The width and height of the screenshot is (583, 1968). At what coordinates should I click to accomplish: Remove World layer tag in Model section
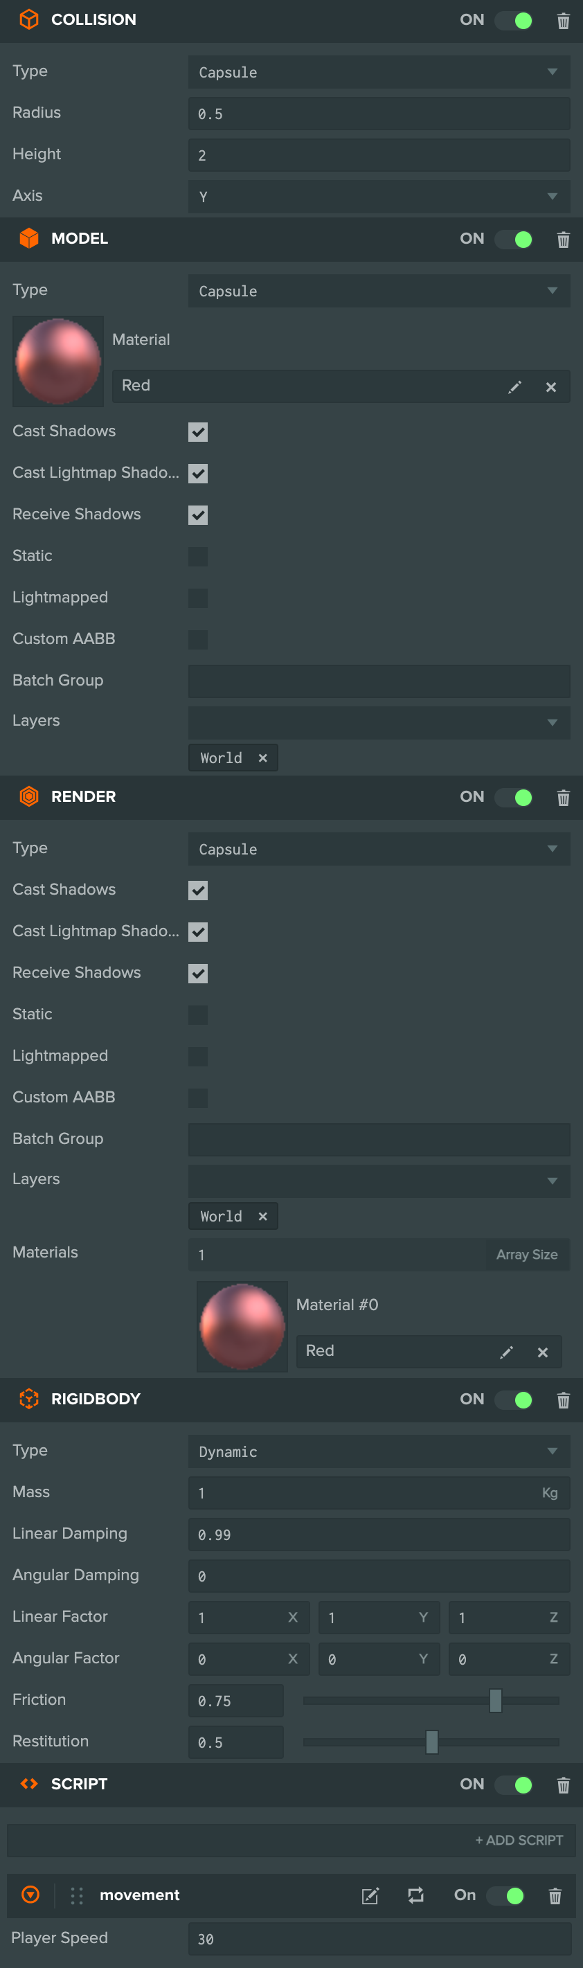click(263, 758)
